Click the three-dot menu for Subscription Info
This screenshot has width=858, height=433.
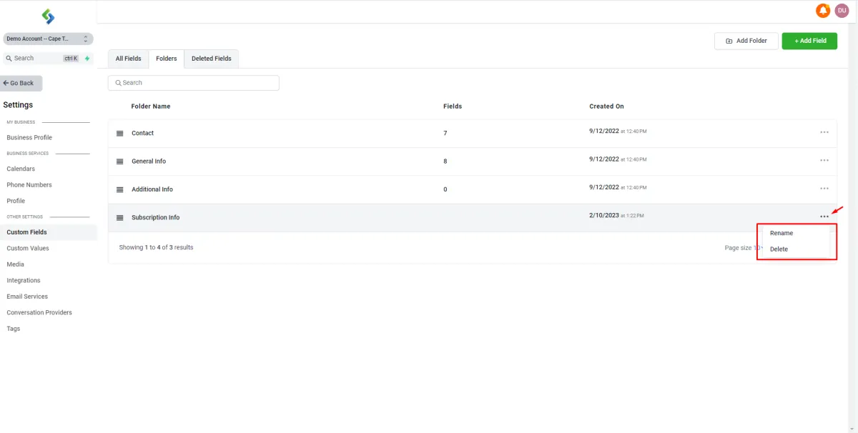824,216
